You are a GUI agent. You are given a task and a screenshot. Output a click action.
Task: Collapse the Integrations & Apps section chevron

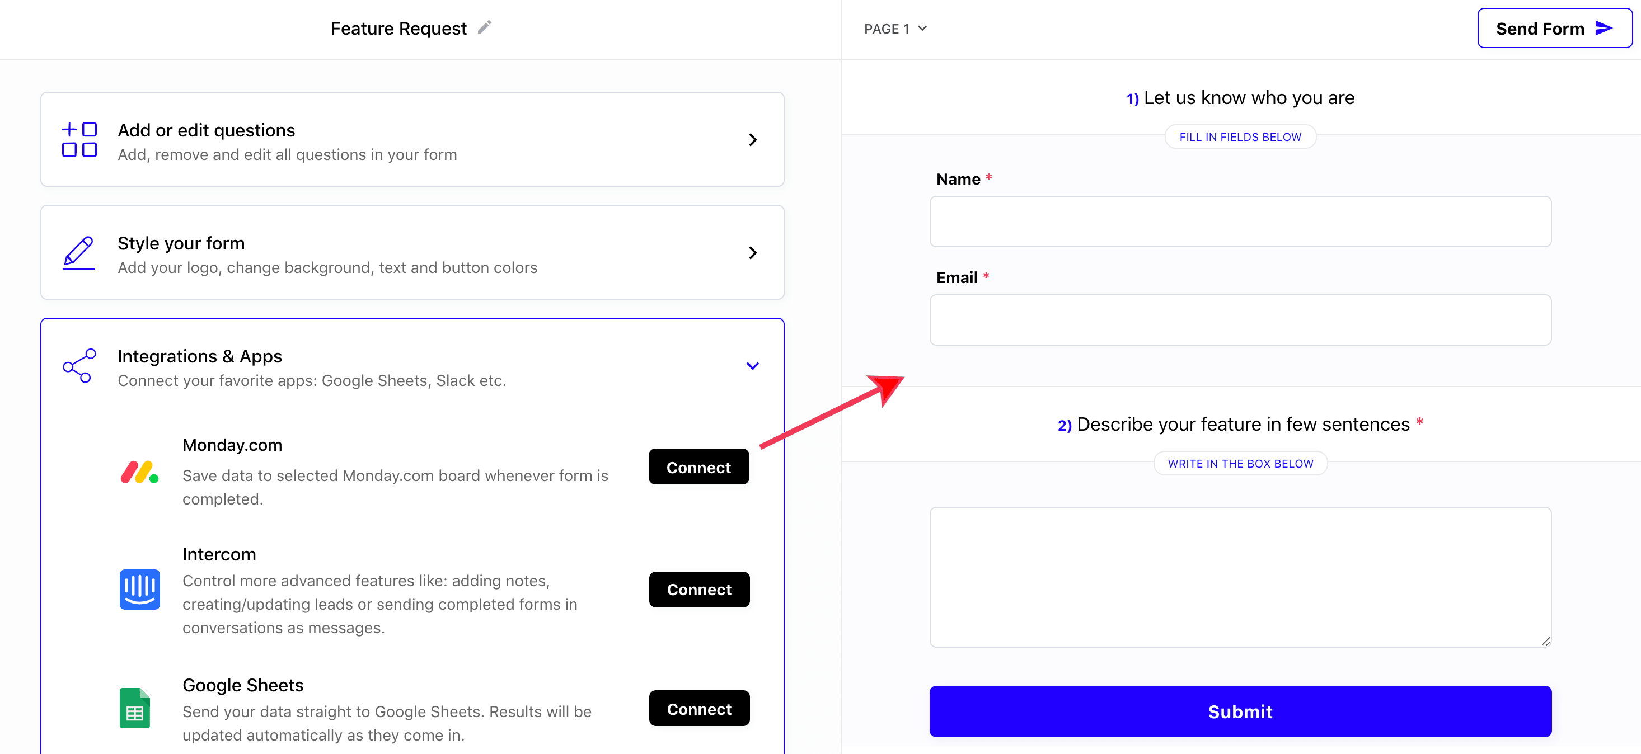[752, 366]
